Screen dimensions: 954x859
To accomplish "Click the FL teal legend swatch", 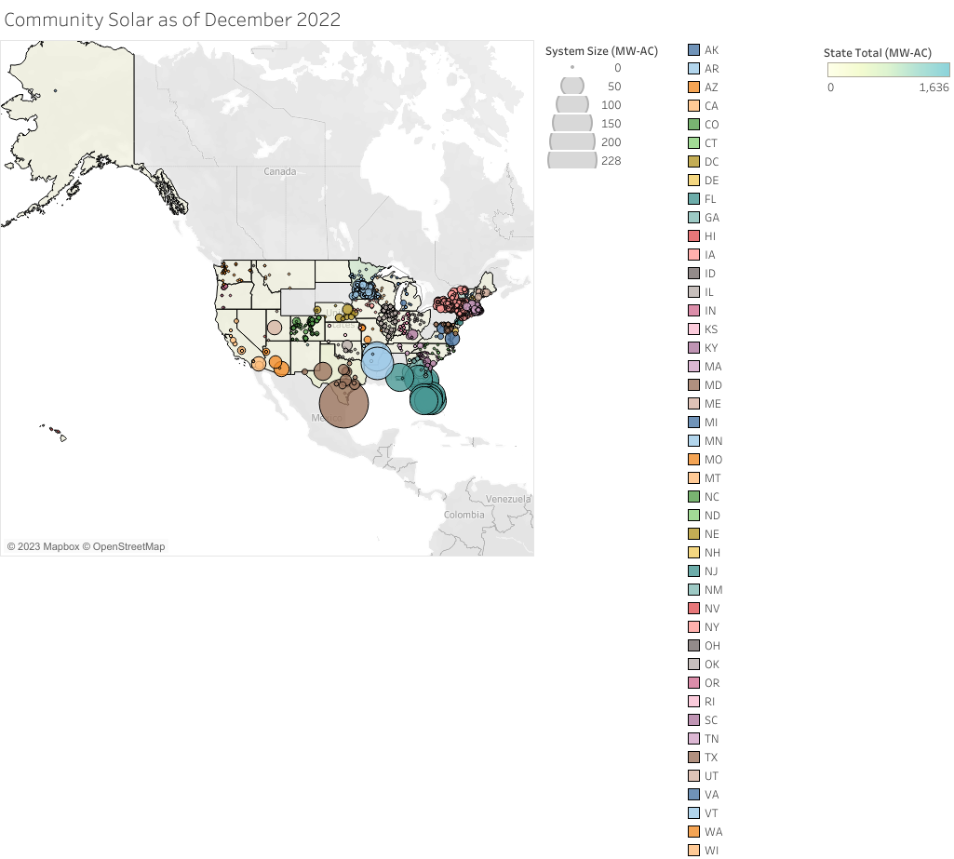I will [x=693, y=198].
